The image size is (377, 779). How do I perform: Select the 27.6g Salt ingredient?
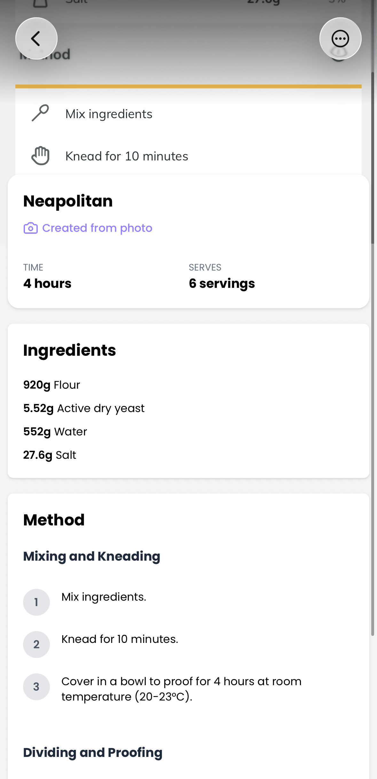coord(50,455)
